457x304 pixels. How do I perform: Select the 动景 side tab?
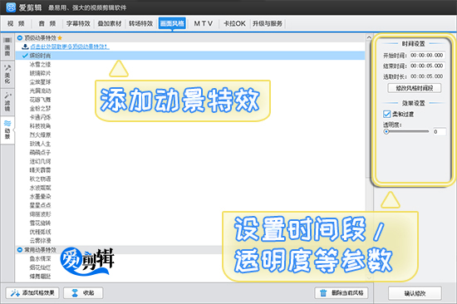(7, 130)
